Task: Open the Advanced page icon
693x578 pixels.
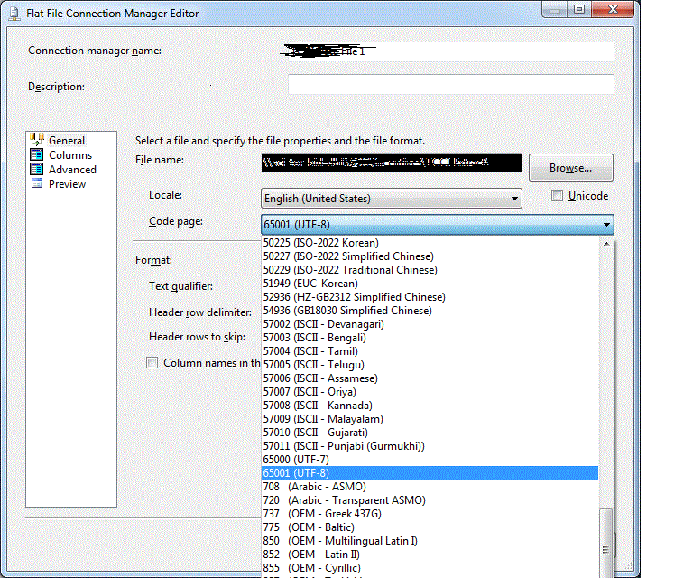Action: (37, 170)
